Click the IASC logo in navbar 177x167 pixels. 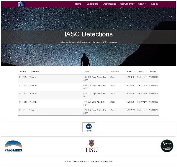click(x=21, y=4)
